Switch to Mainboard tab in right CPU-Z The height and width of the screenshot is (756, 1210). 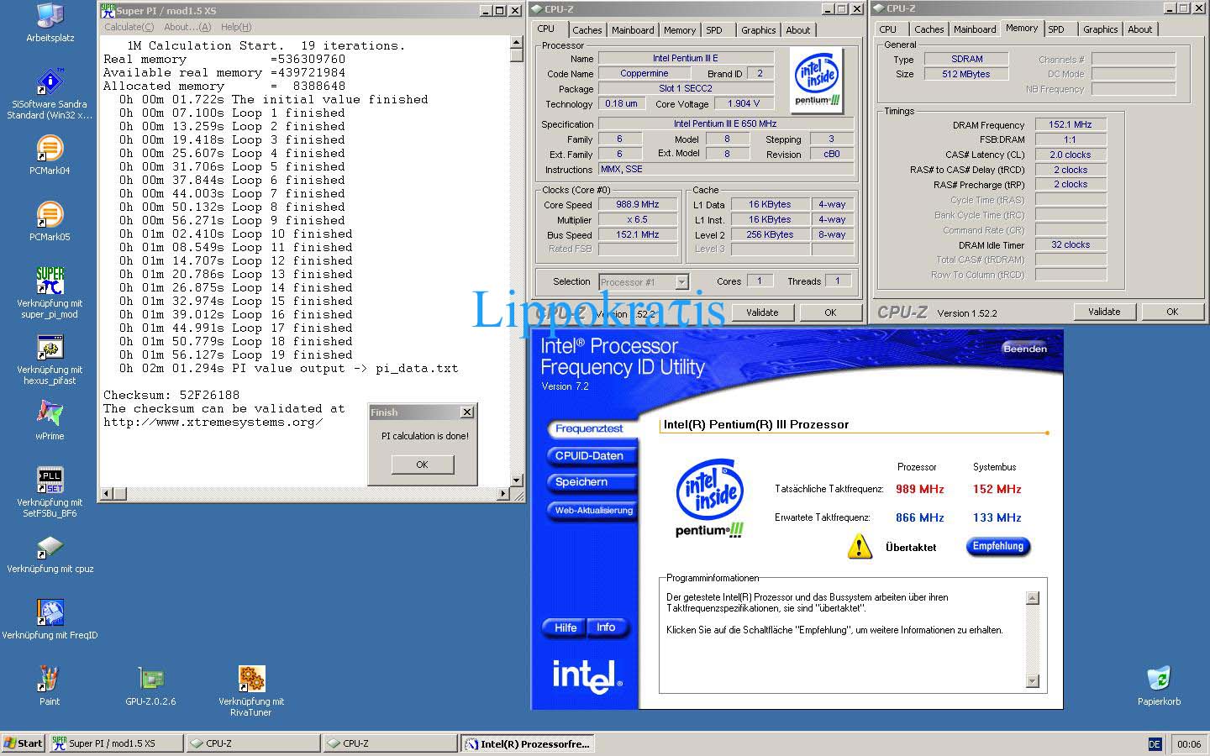975,29
